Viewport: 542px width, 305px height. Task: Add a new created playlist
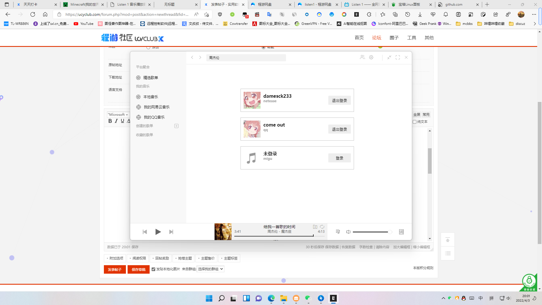pos(176,126)
